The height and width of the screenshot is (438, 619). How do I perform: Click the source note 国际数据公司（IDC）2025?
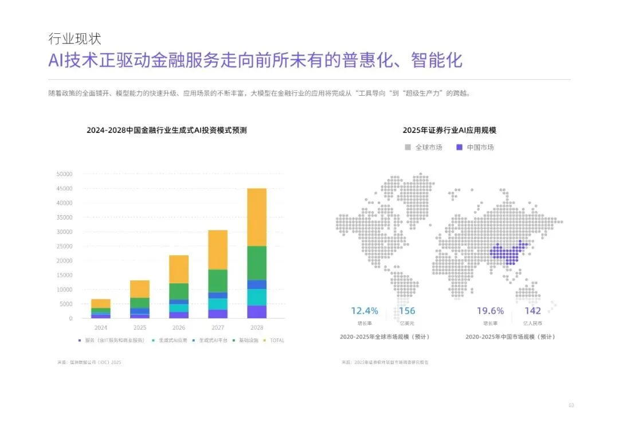(x=89, y=362)
